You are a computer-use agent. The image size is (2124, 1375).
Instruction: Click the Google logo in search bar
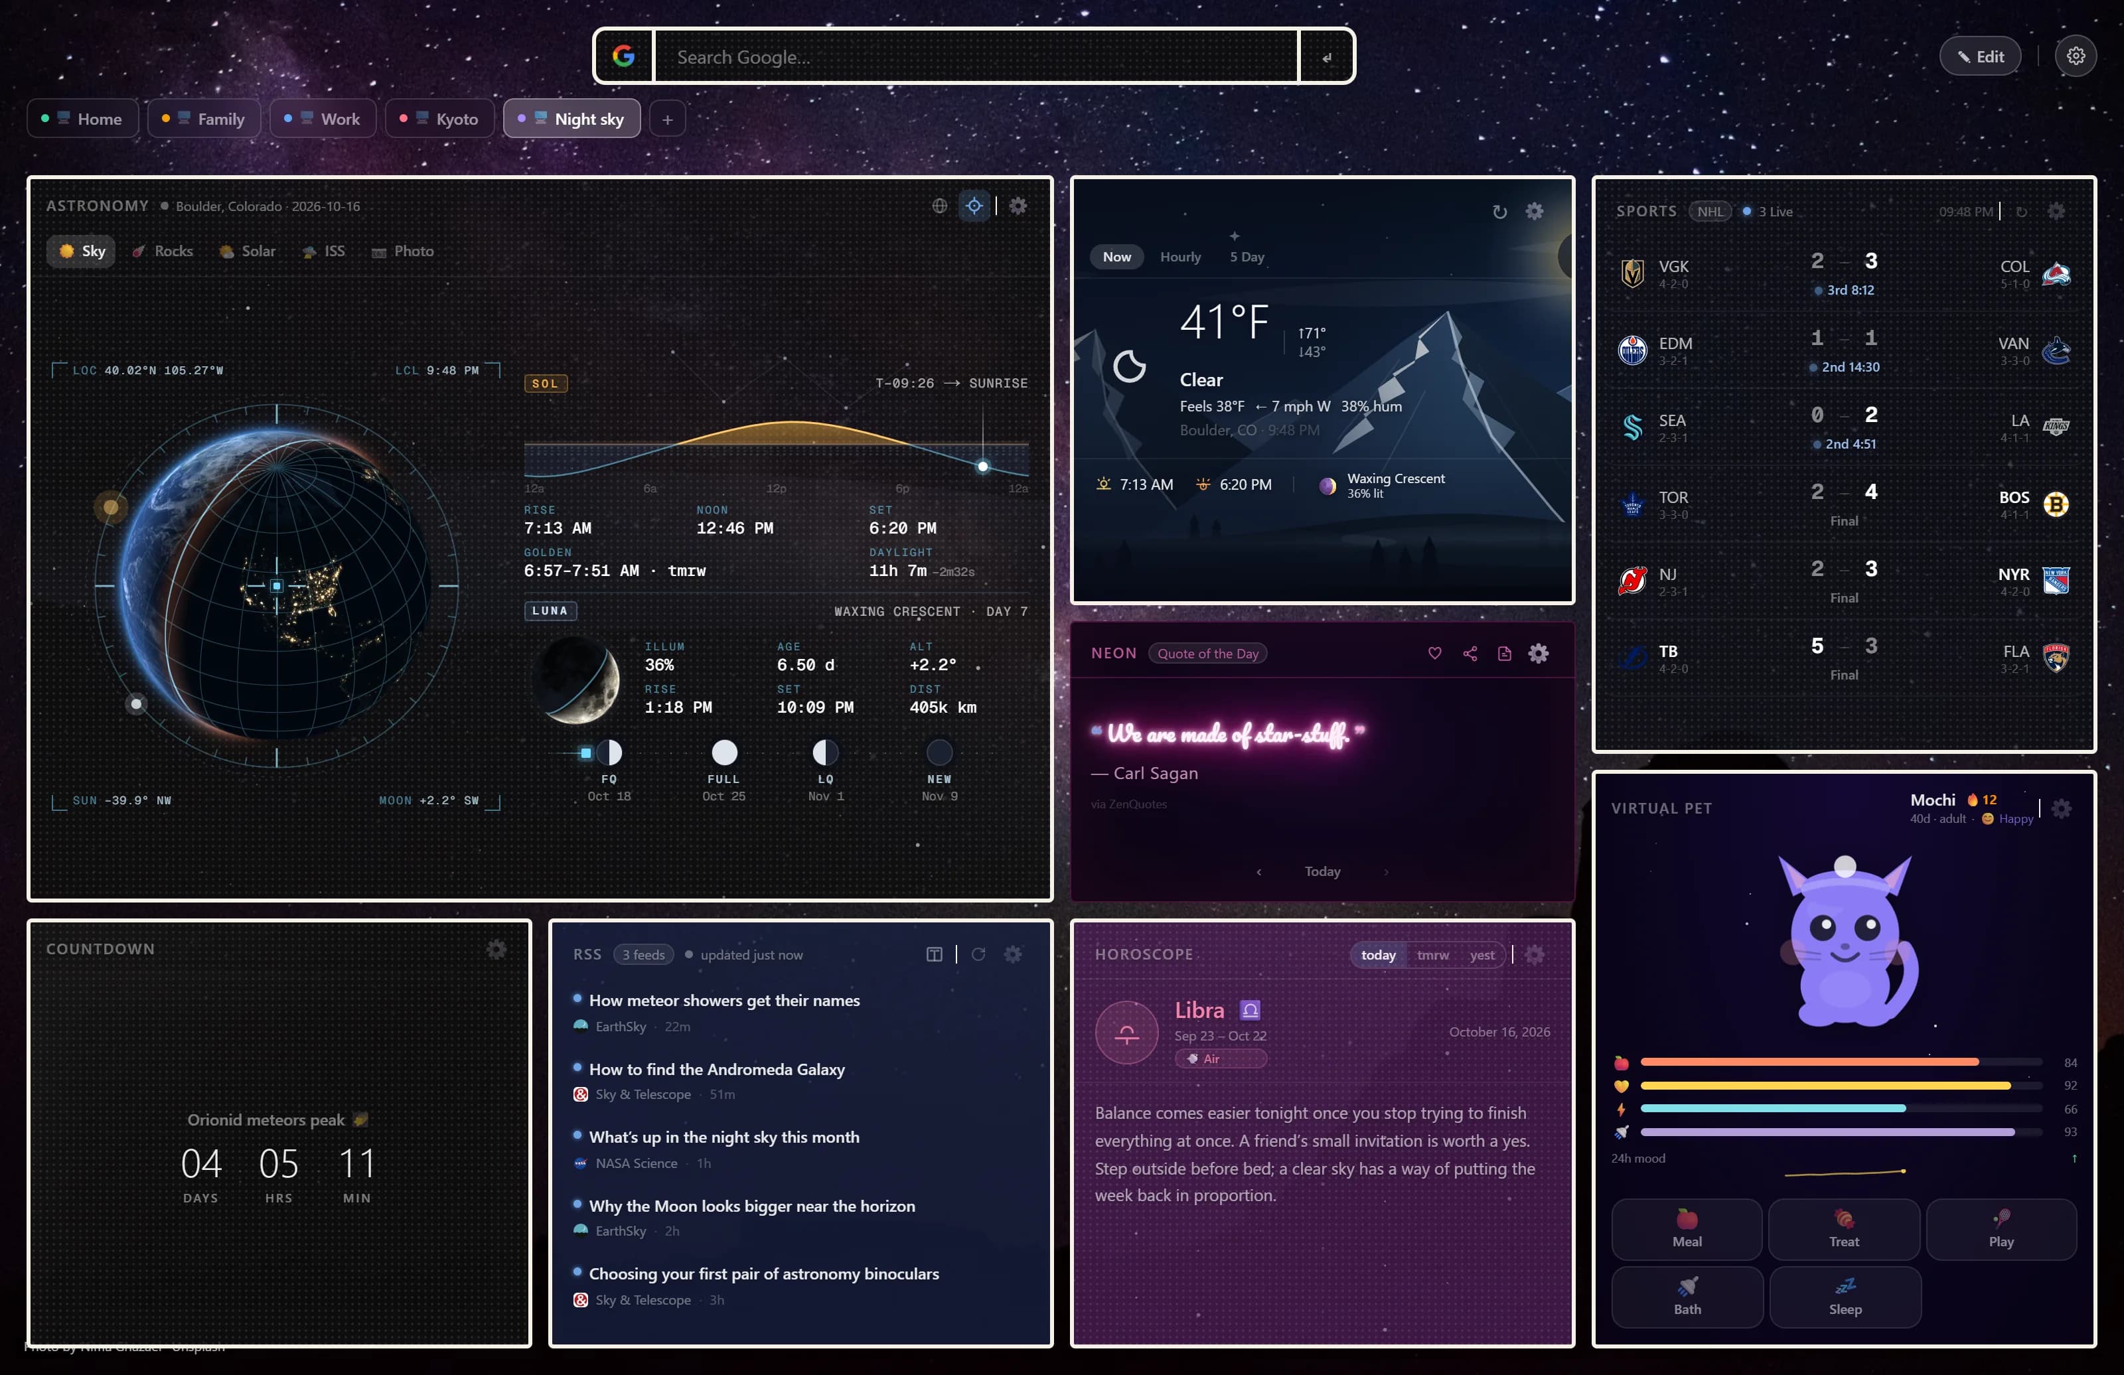624,56
